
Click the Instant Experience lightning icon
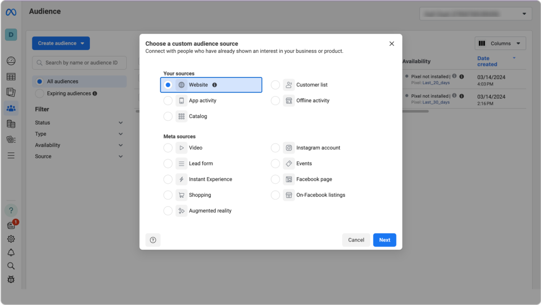point(182,179)
